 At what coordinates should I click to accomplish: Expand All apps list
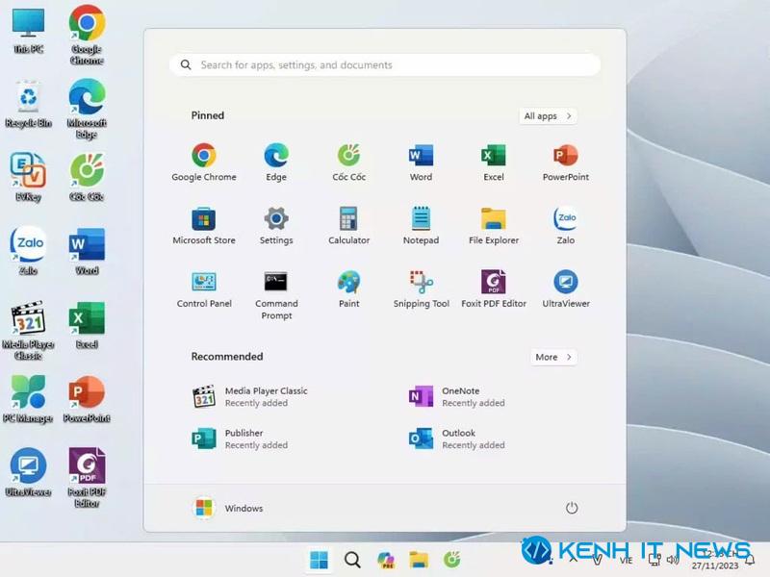click(548, 116)
